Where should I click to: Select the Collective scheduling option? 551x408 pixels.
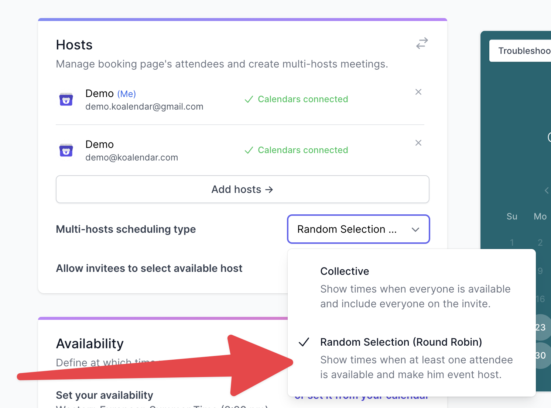click(x=411, y=287)
